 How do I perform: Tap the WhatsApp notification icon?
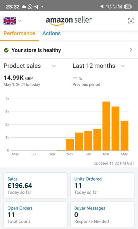[30, 7]
